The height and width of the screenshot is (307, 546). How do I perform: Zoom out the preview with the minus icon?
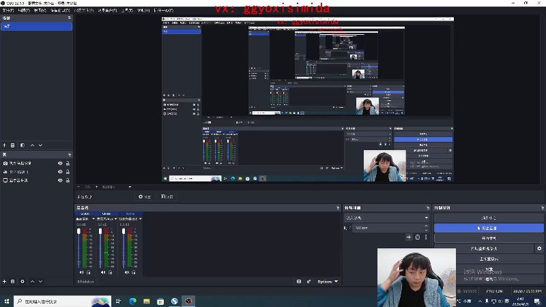[78, 187]
